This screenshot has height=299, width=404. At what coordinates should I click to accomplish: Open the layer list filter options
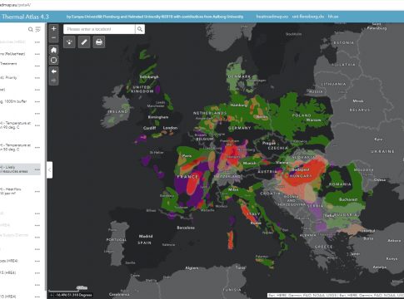38,29
